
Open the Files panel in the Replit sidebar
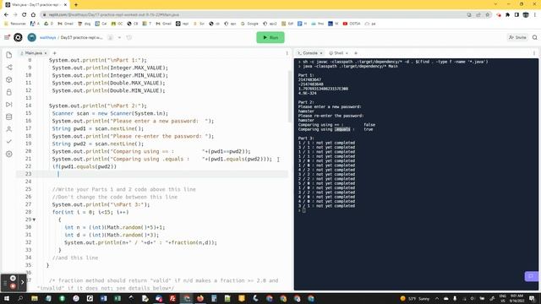click(9, 55)
